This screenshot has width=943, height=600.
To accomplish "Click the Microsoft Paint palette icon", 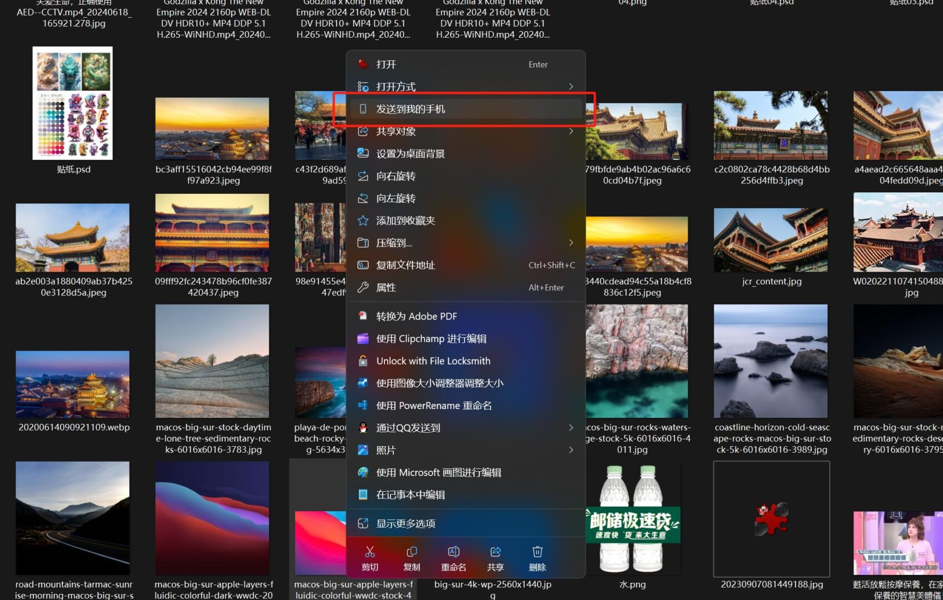I will (363, 472).
